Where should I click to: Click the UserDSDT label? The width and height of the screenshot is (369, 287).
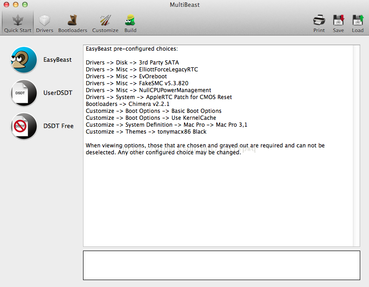tap(58, 93)
